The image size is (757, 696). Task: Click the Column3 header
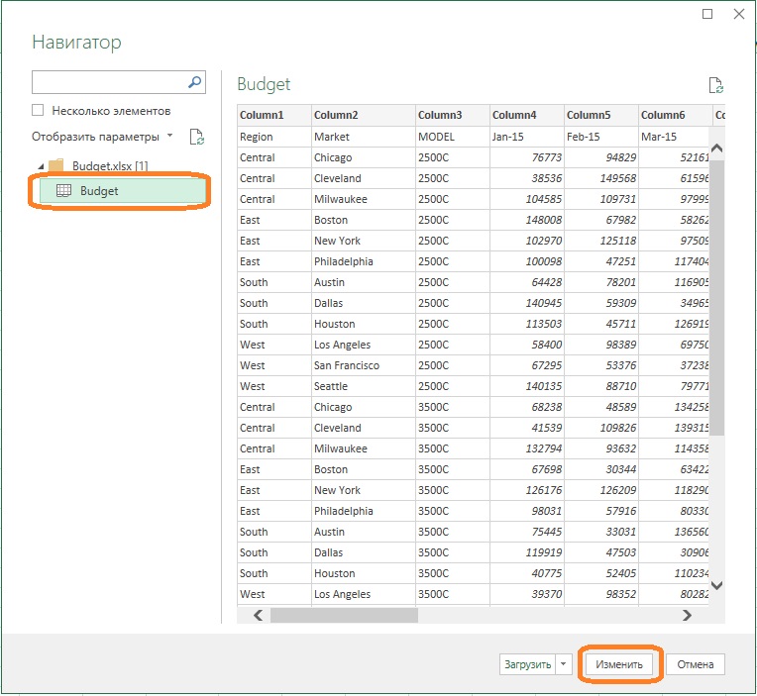(453, 115)
